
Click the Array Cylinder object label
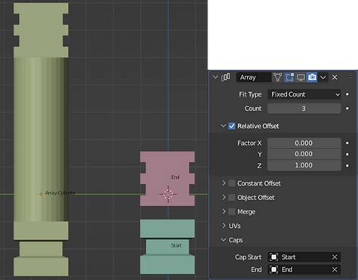(60, 193)
